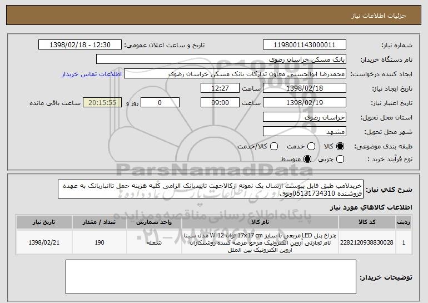Click the remaining days field showing 0
The width and height of the screenshot is (428, 303).
point(160,103)
